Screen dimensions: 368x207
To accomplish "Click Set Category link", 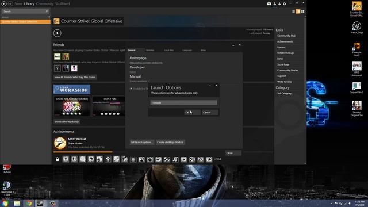I will click(285, 93).
